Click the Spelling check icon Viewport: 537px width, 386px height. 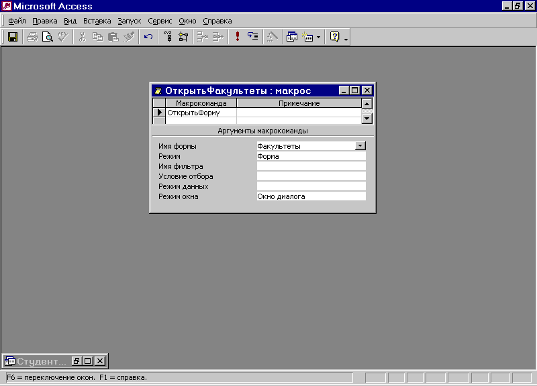point(62,37)
